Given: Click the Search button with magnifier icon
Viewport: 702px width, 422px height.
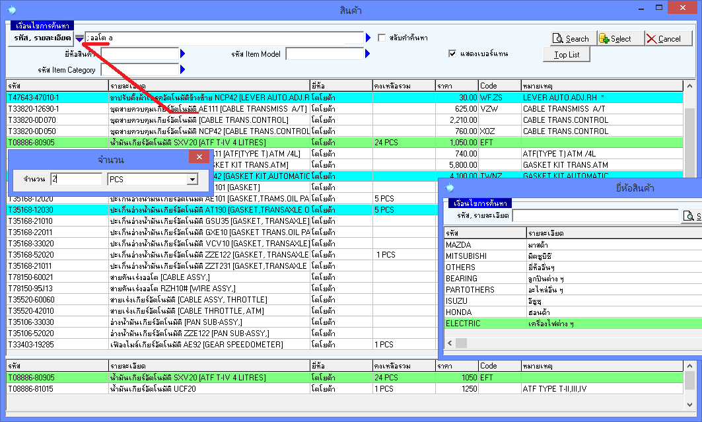Looking at the screenshot, I should [x=571, y=39].
